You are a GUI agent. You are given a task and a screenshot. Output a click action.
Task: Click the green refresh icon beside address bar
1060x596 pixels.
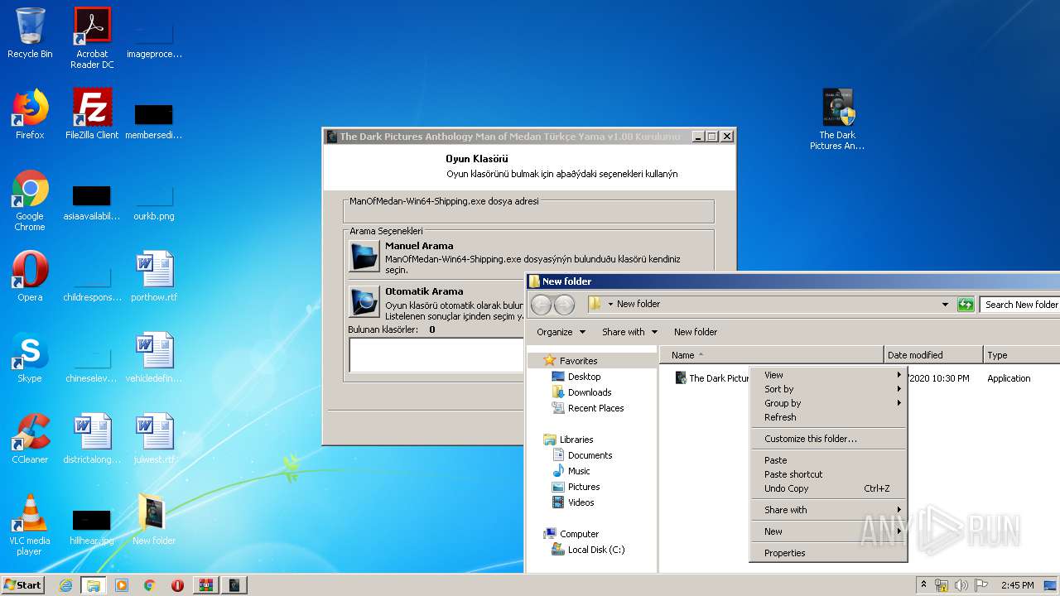click(965, 305)
